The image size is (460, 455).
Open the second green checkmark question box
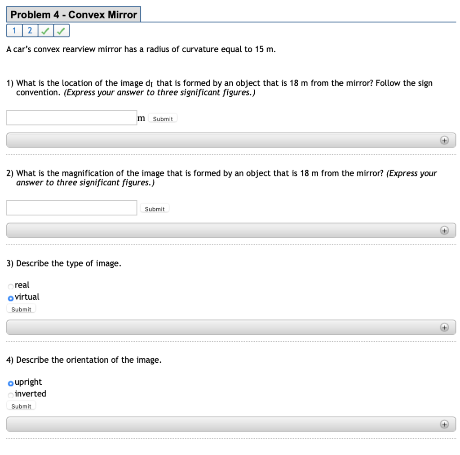click(x=61, y=31)
